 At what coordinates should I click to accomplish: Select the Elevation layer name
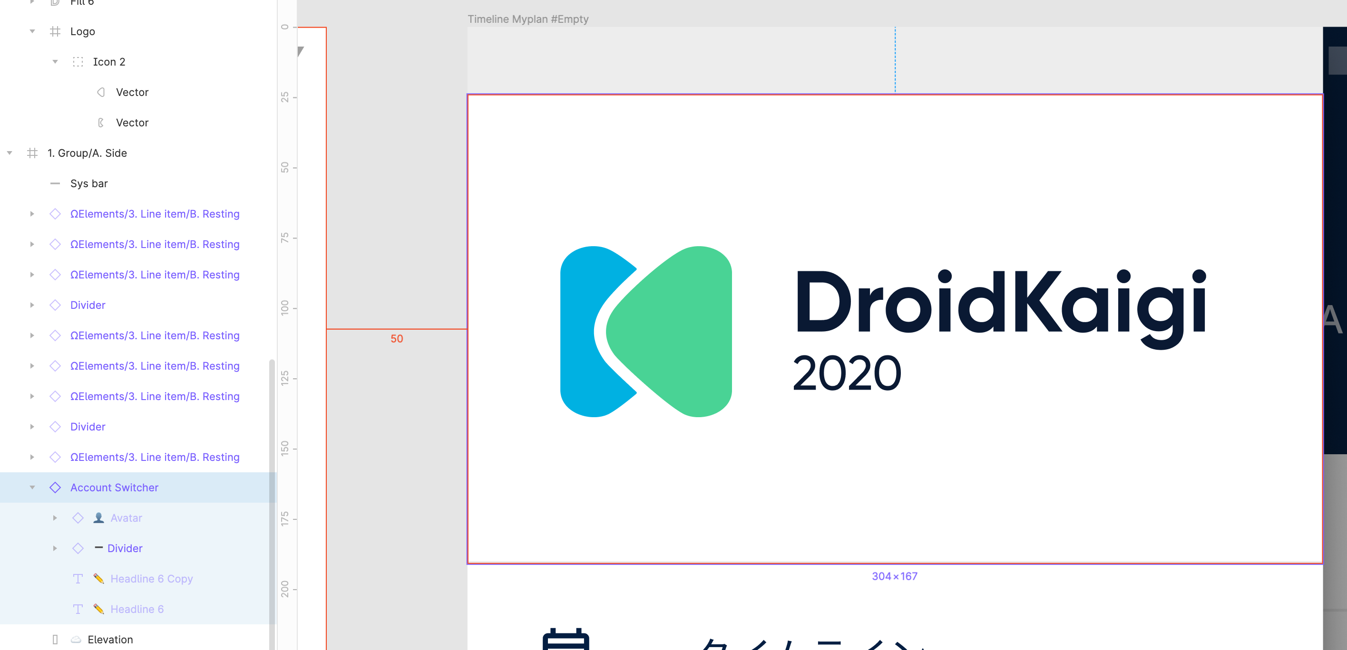tap(110, 640)
